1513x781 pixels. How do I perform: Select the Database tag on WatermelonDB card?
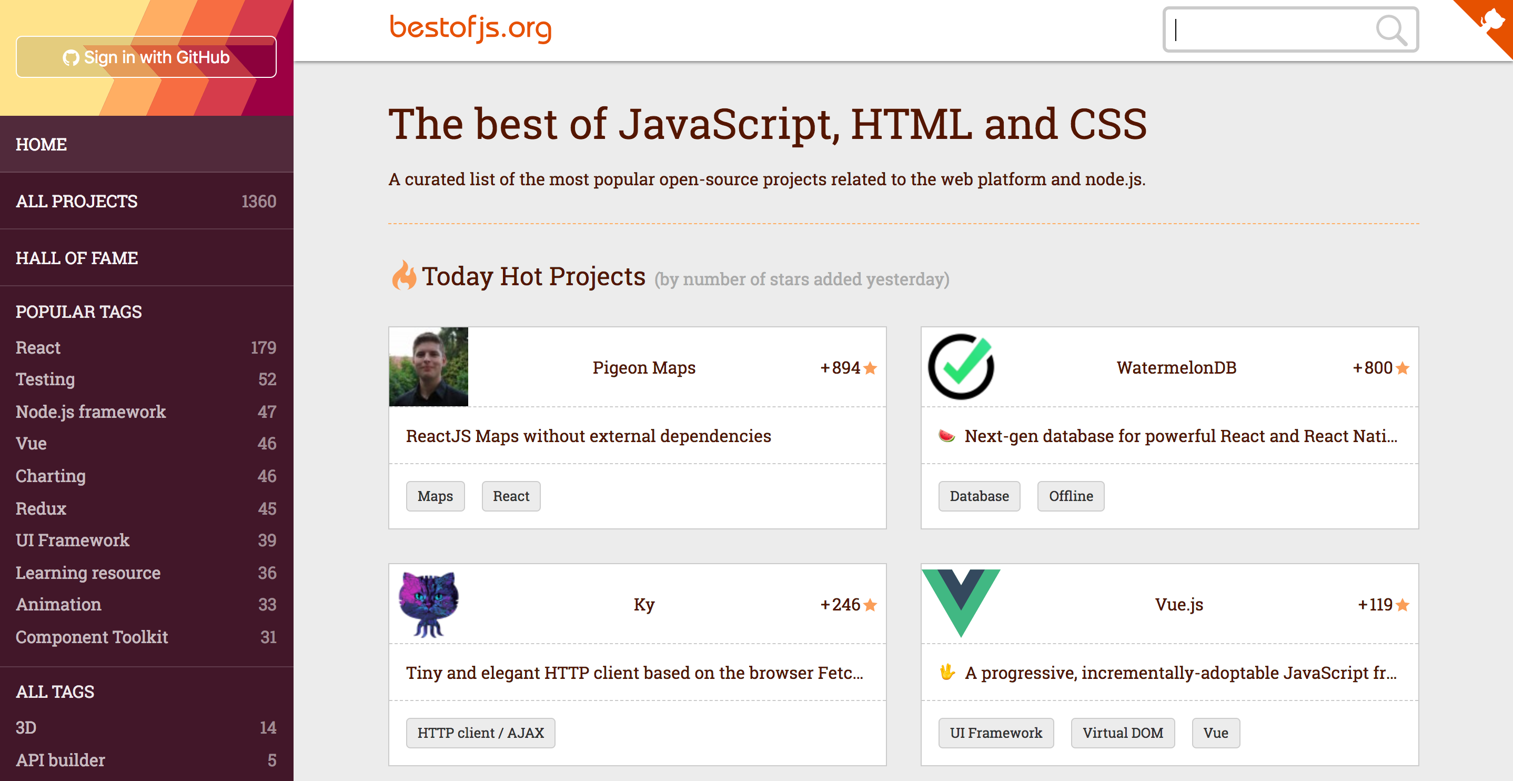(x=979, y=496)
